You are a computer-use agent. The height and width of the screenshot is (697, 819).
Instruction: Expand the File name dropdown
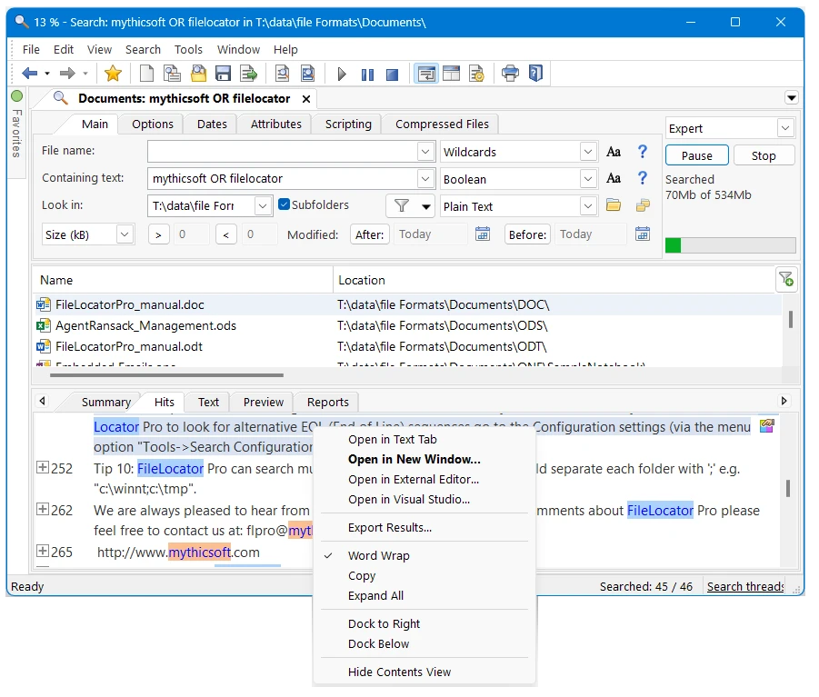click(x=425, y=152)
